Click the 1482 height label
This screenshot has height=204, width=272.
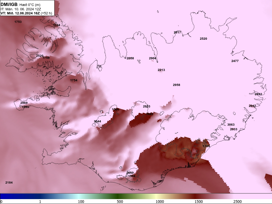[x=150, y=114]
